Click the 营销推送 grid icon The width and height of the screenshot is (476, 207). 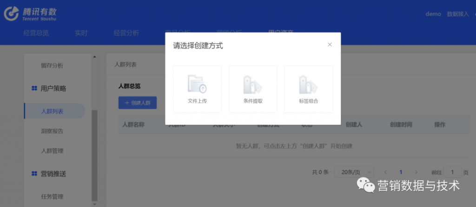coord(34,174)
